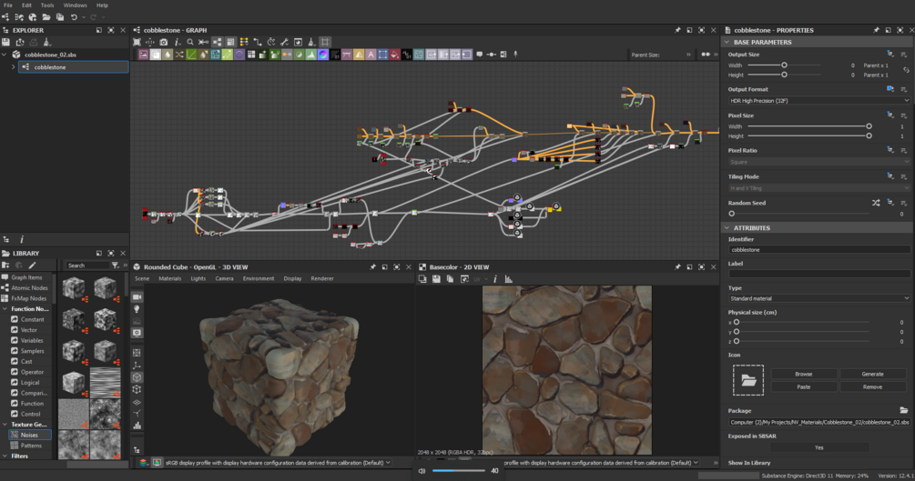Click the save icon in the Explorer panel

coord(5,42)
